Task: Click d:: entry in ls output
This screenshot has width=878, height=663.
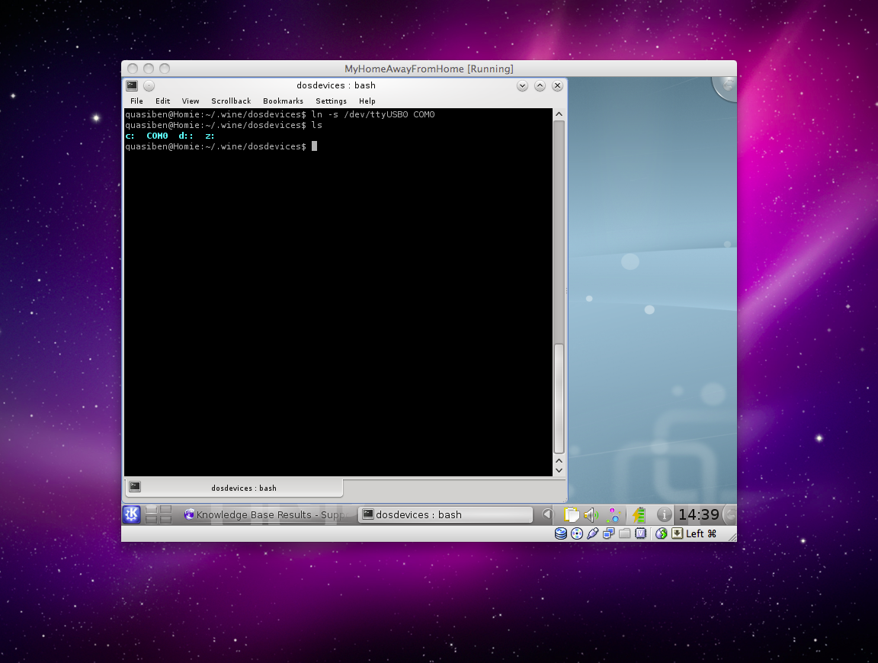Action: point(186,136)
